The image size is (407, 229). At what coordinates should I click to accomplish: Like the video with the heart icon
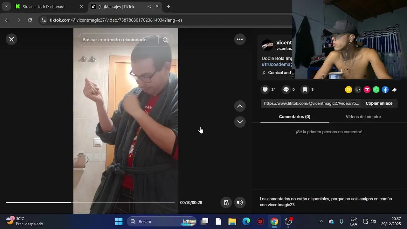tap(265, 90)
